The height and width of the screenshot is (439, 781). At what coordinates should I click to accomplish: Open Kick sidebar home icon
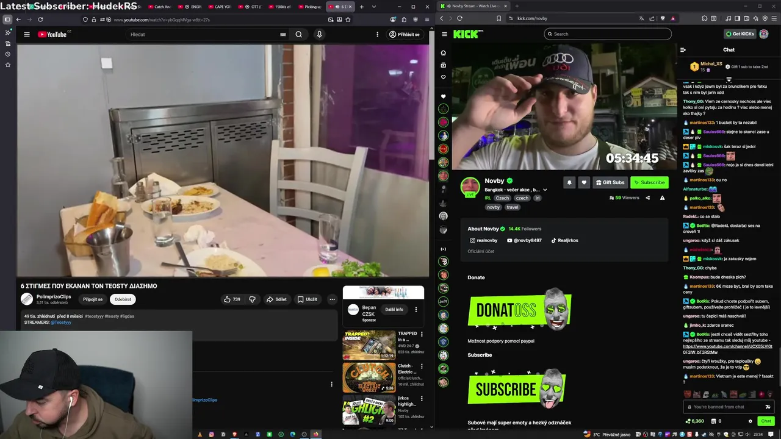(x=444, y=52)
